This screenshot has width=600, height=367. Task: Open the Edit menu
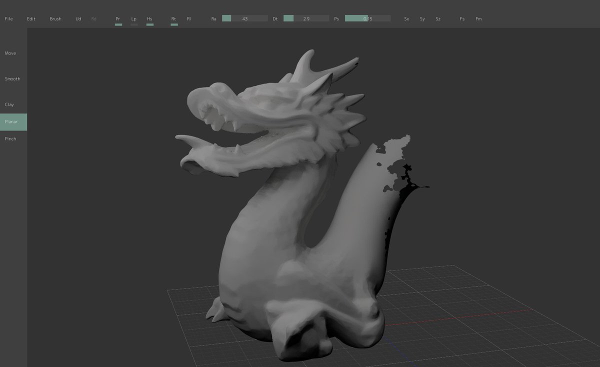tap(31, 18)
